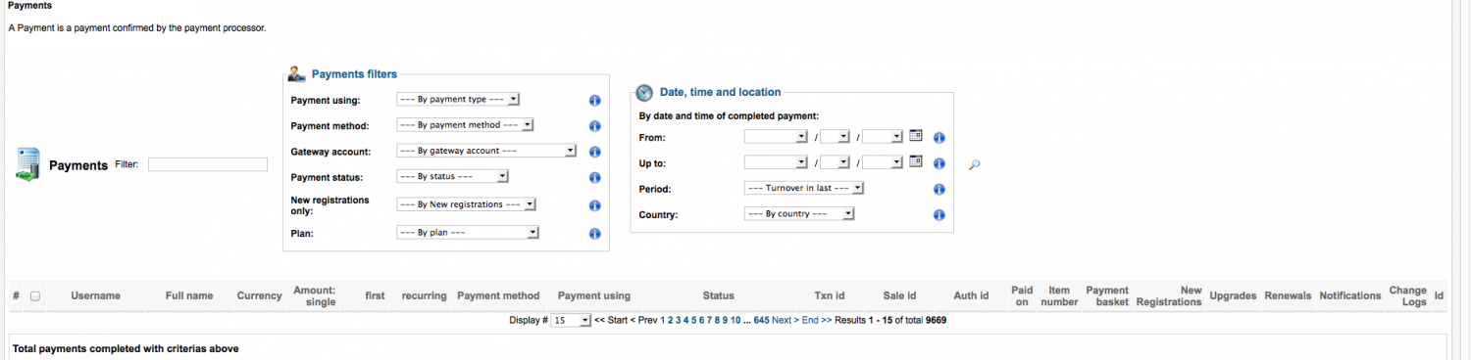Click the clock icon beside Date, time and location
Image resolution: width=1471 pixels, height=360 pixels.
644,93
